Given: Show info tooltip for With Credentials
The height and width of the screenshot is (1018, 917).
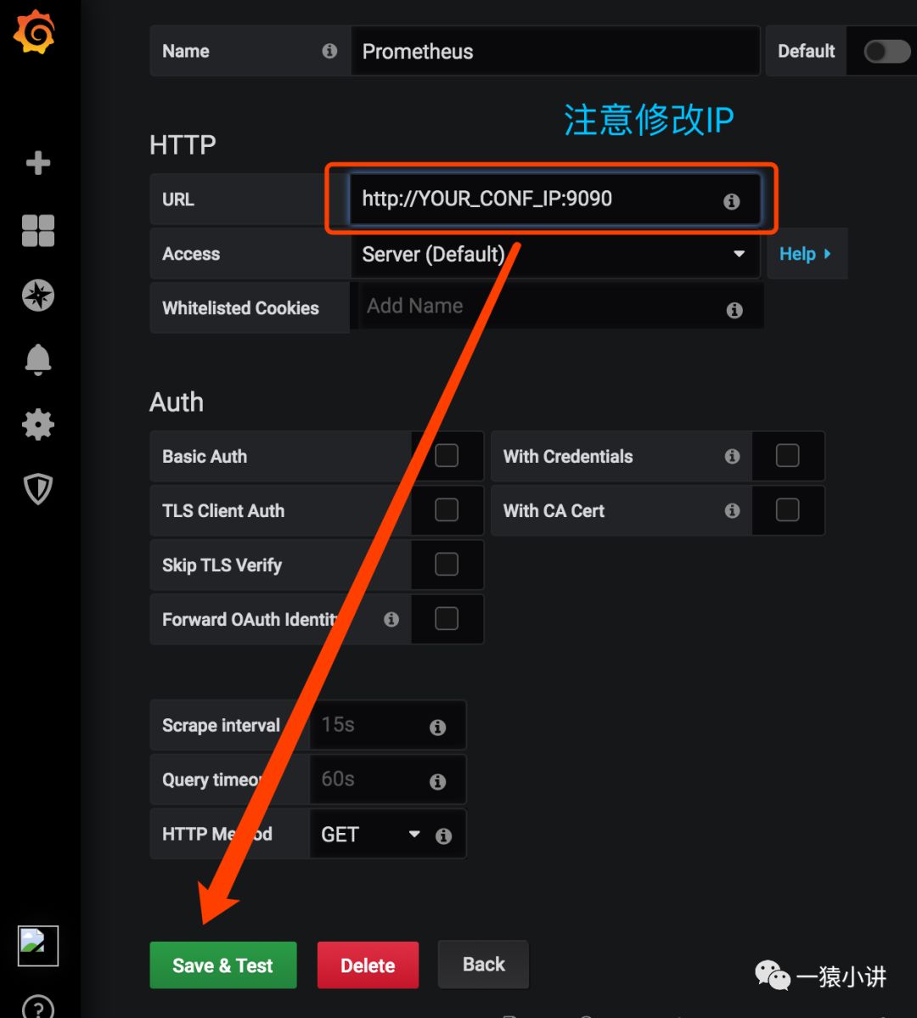Looking at the screenshot, I should click(732, 457).
